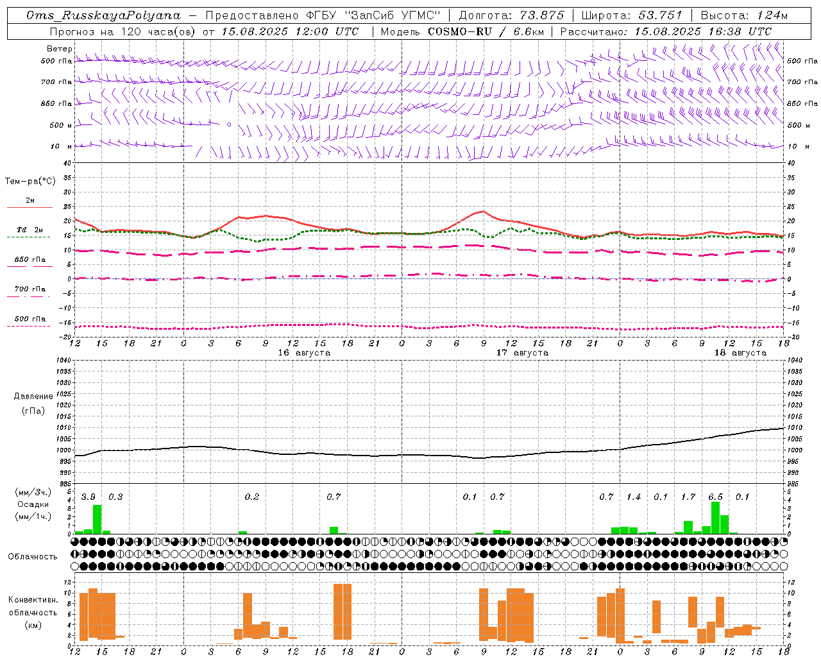Select the 'Прогноз на 120 часа(ов)' header text
This screenshot has width=821, height=657.
coord(123,31)
